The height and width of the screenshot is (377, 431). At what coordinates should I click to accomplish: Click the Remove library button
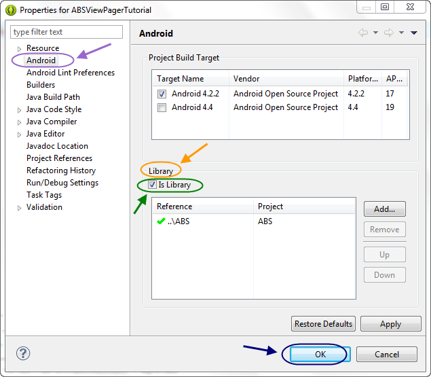click(385, 229)
